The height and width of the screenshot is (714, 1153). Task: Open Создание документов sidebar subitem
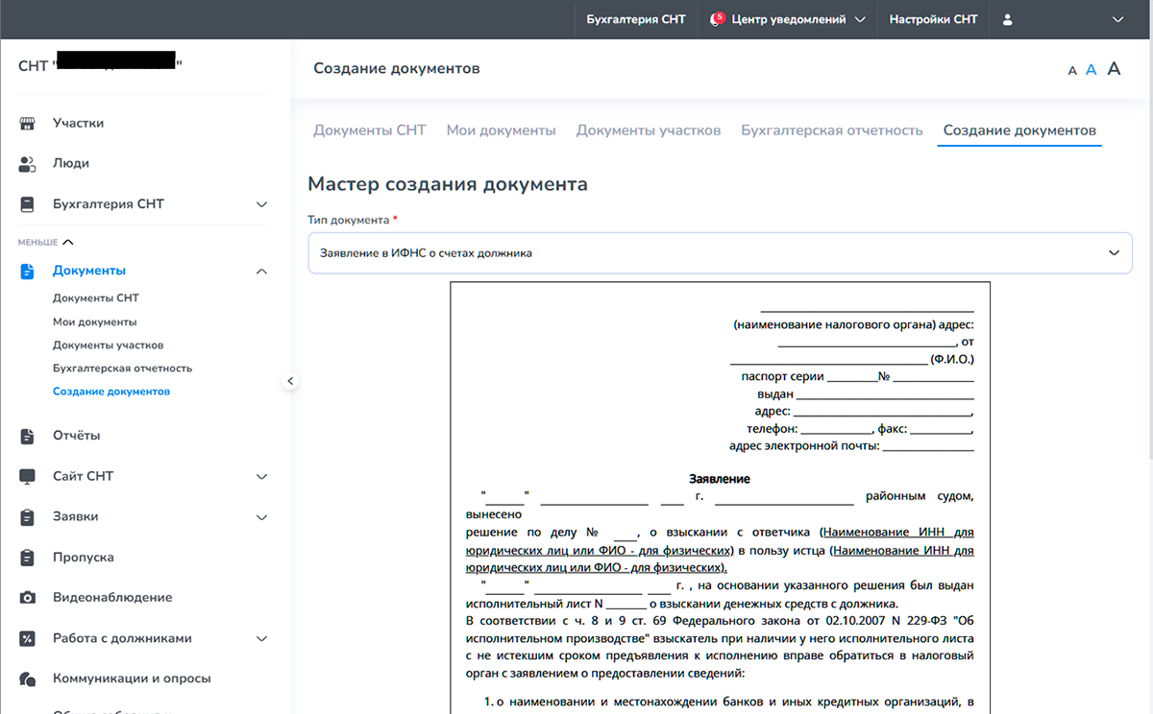111,392
